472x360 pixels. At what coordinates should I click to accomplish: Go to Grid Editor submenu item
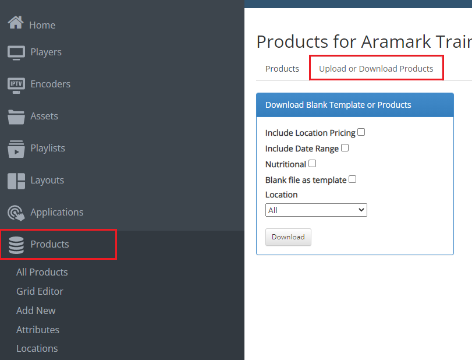(x=40, y=291)
